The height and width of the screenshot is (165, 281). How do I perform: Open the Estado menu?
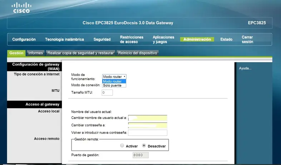click(226, 39)
